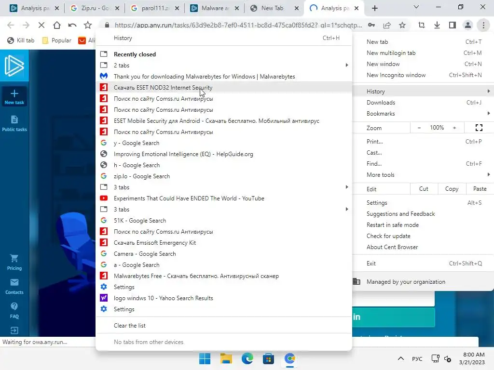The height and width of the screenshot is (370, 494).
Task: Click the Managed by your organization notice
Action: tap(423, 282)
